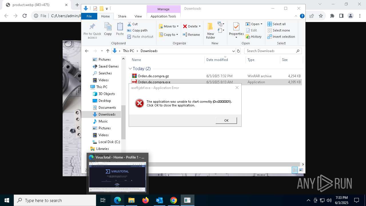Image resolution: width=366 pixels, height=206 pixels.
Task: Open Explorer Help icon
Action: [x=302, y=16]
